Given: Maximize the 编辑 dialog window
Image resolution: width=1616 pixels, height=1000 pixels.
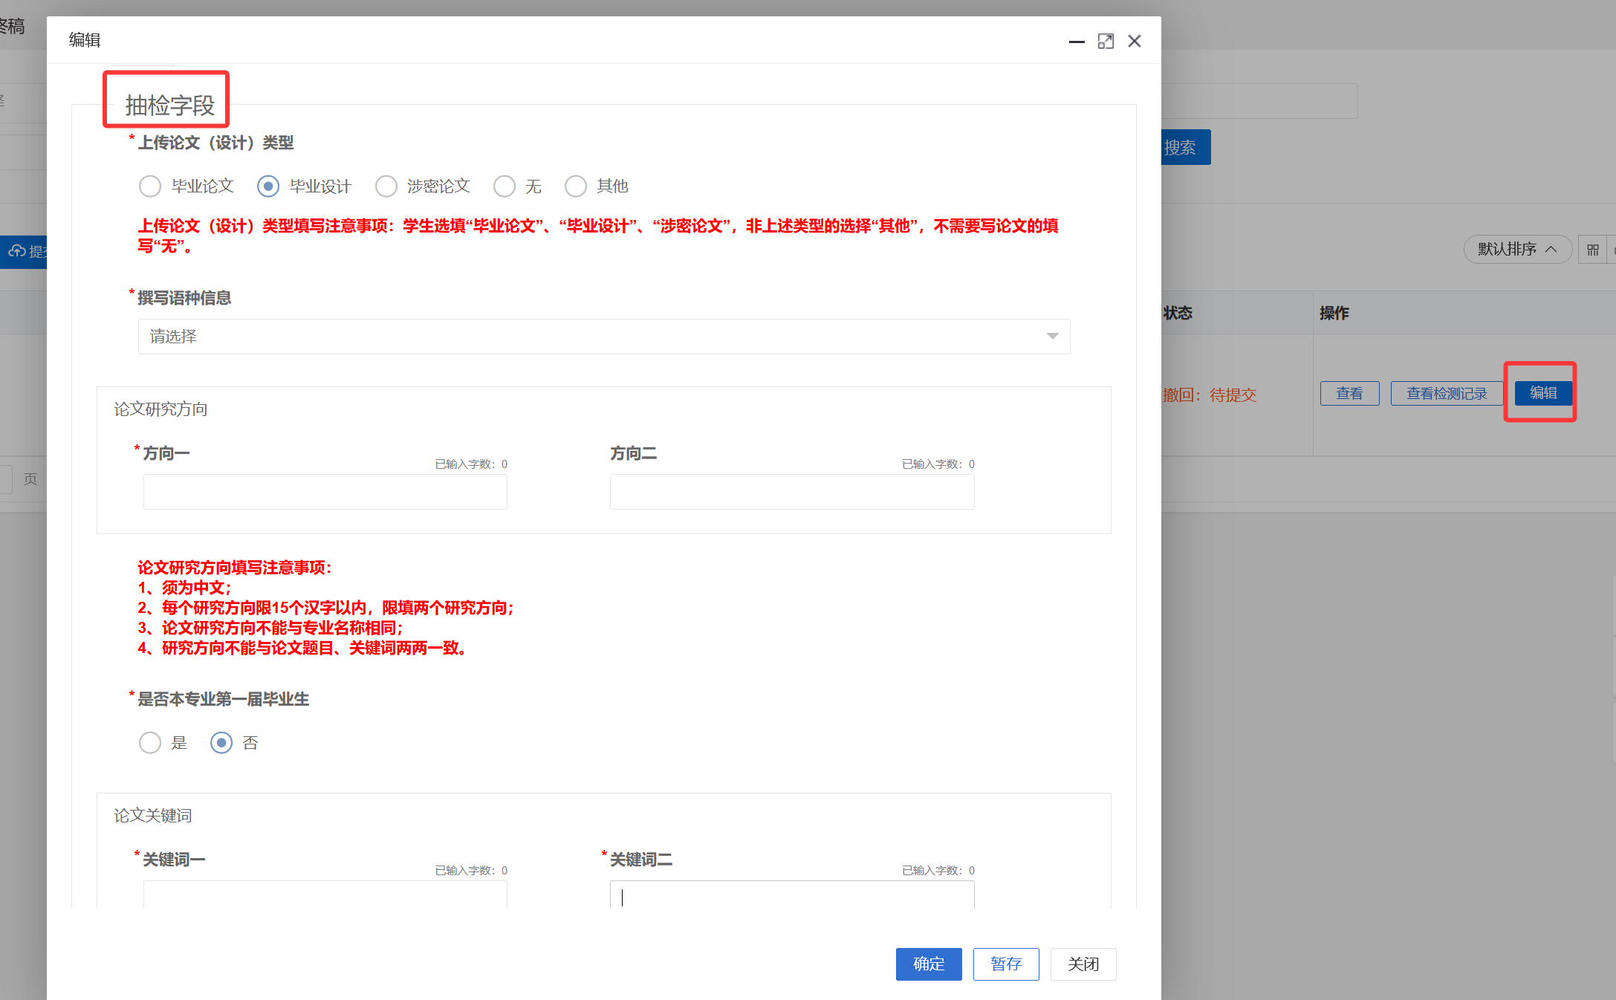Looking at the screenshot, I should [1106, 42].
